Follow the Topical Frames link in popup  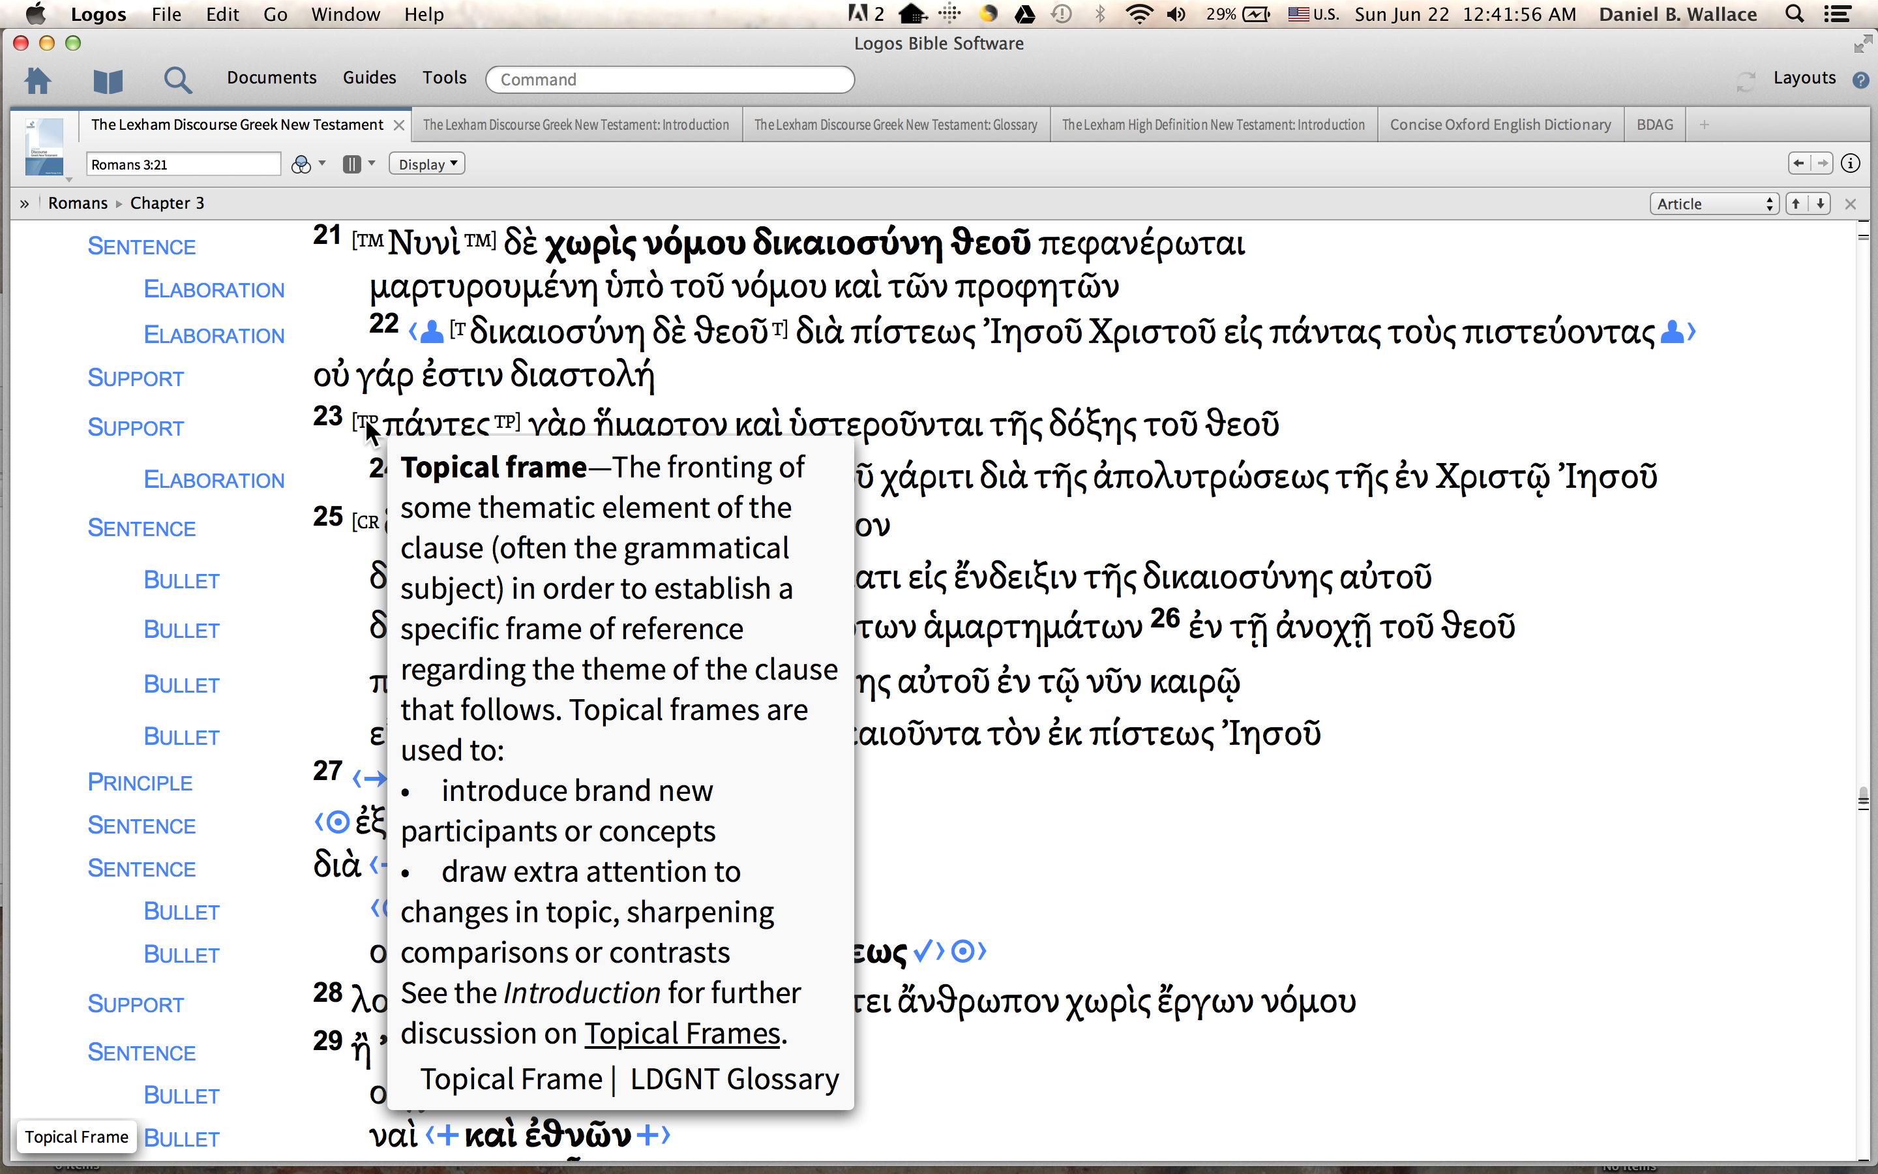[682, 1034]
